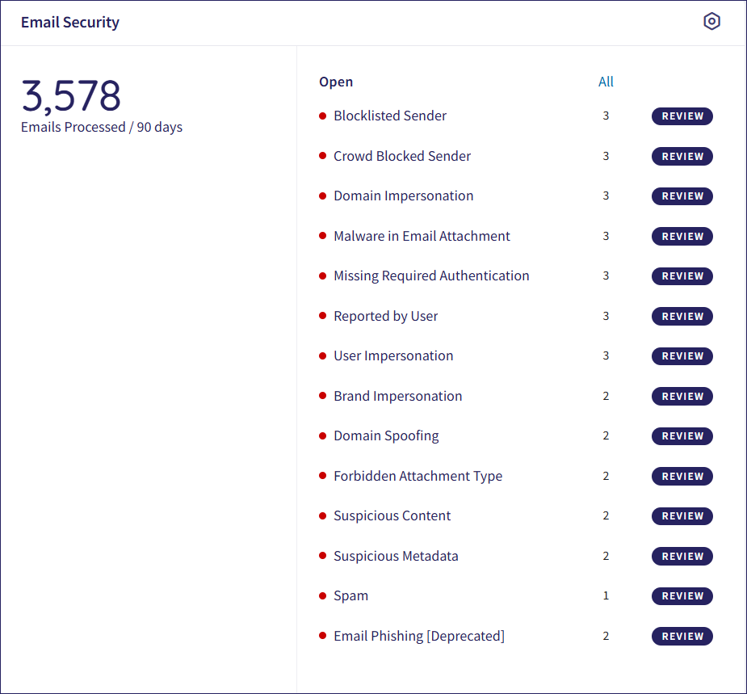Click the red dot beside Domain Spoofing
The image size is (747, 694).
click(x=323, y=435)
